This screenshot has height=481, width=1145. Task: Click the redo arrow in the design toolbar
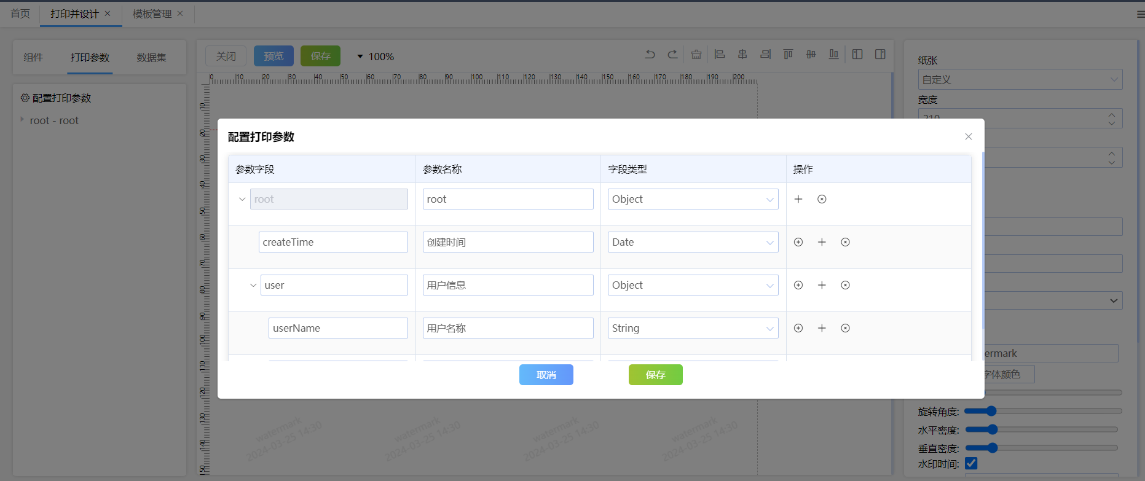click(x=672, y=55)
